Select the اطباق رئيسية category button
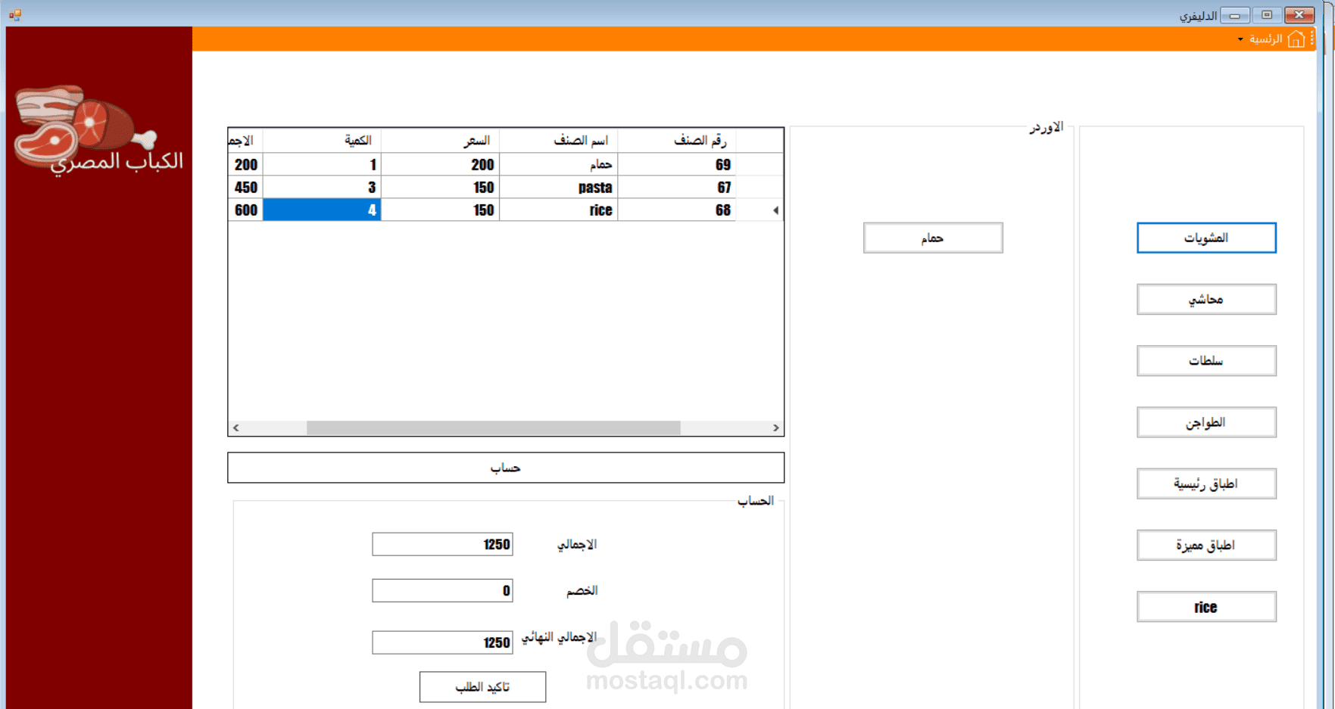Screen dimensions: 1335x709 coord(1206,484)
